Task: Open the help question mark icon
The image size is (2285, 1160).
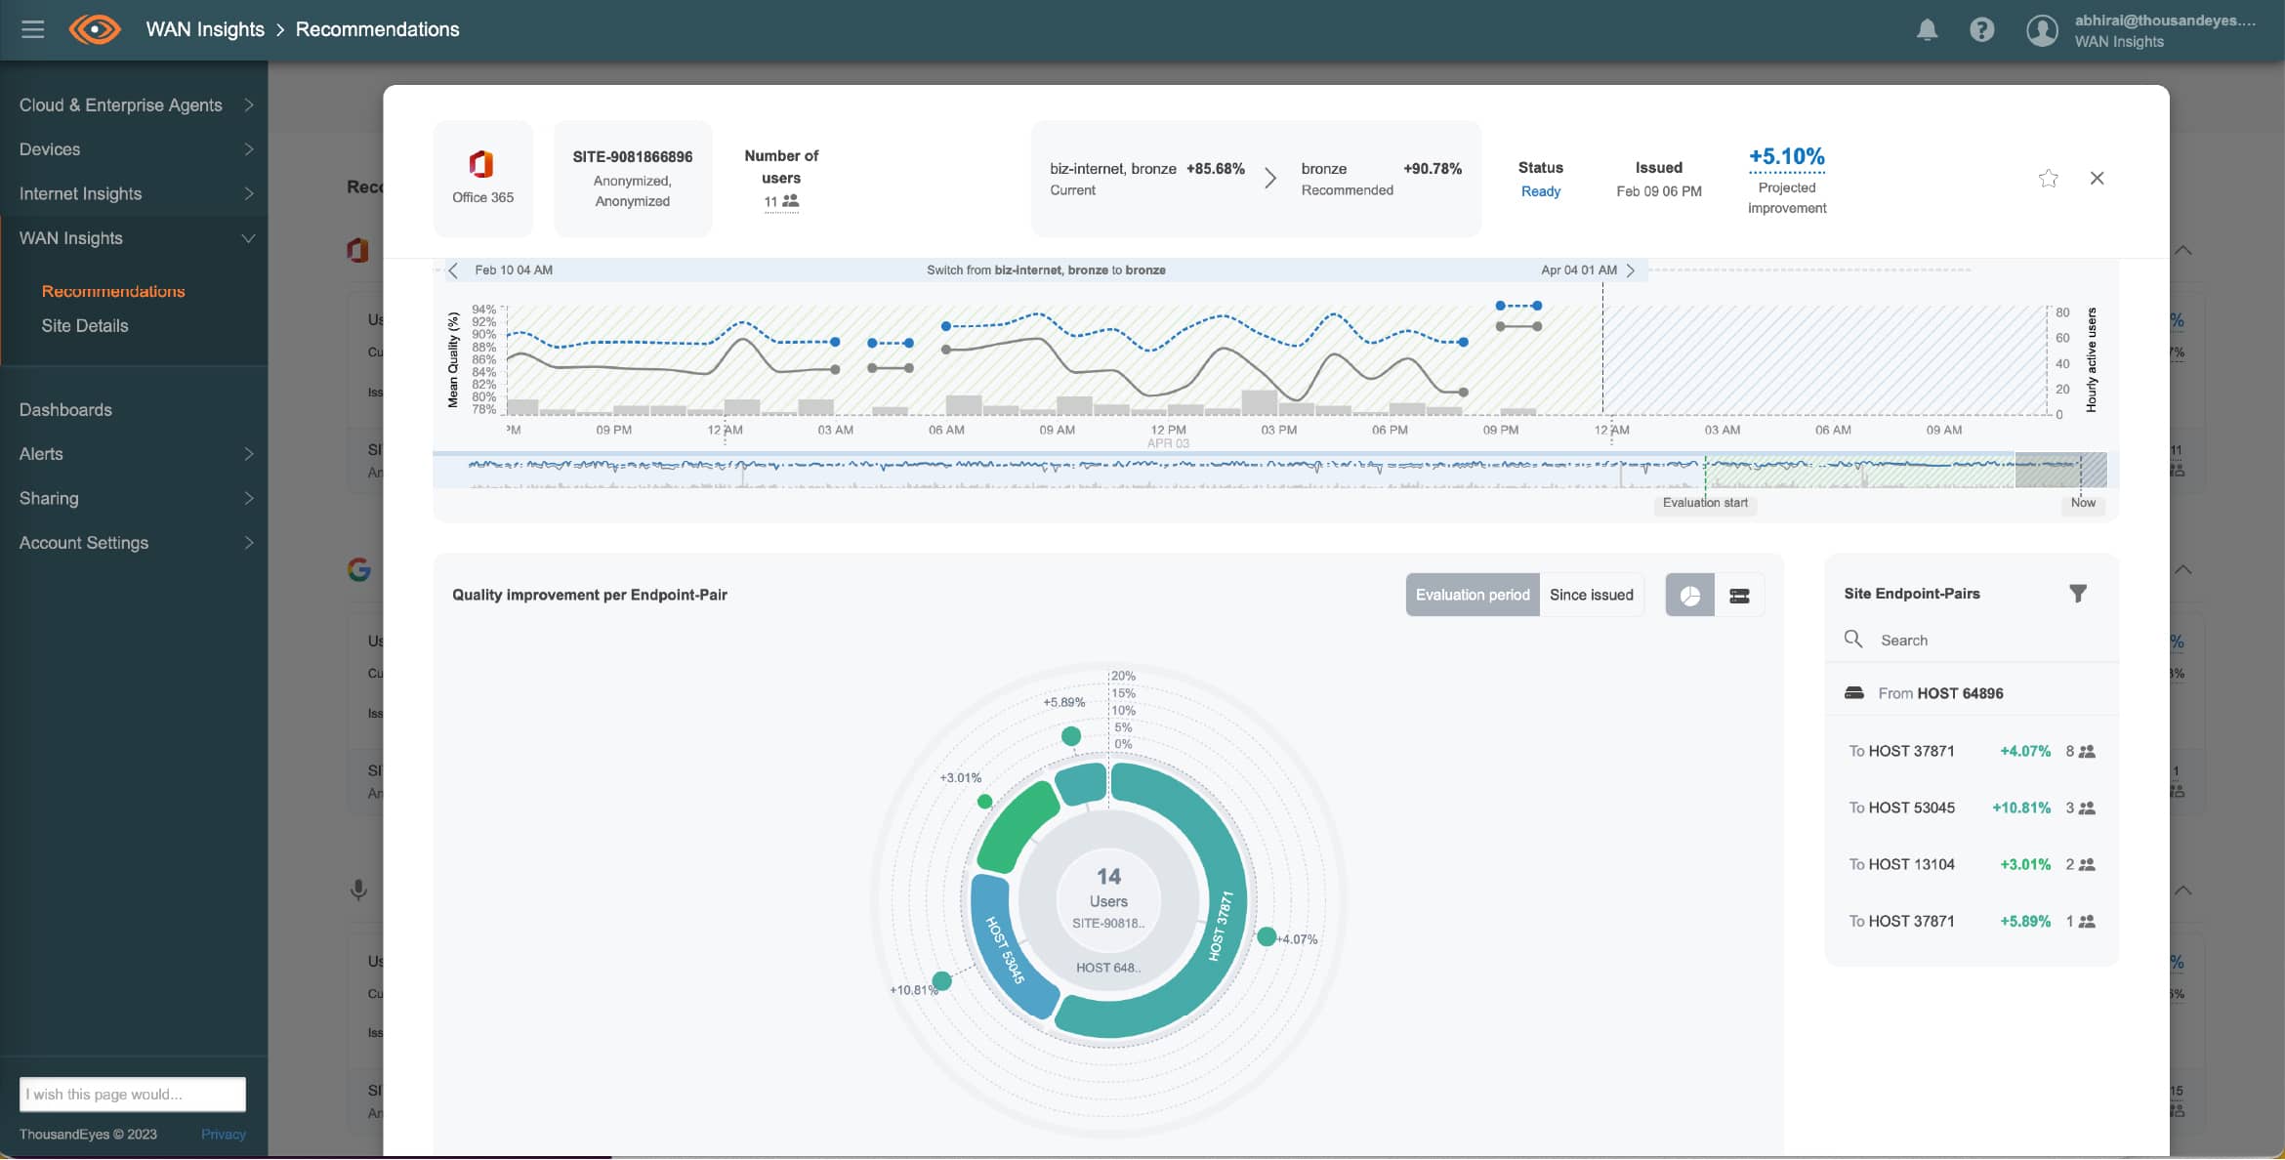Action: click(x=1981, y=30)
